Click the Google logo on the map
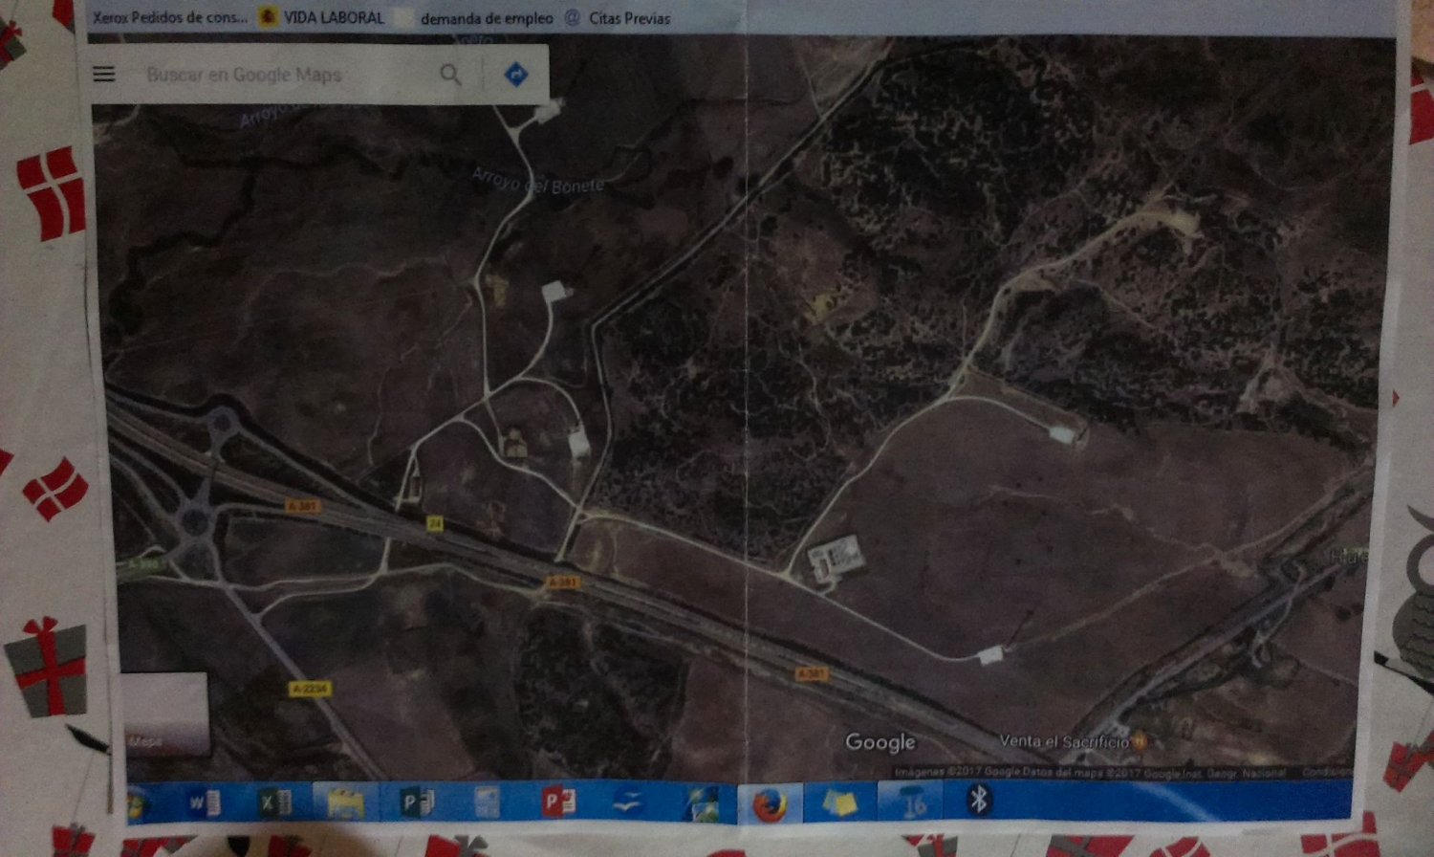 tap(880, 742)
